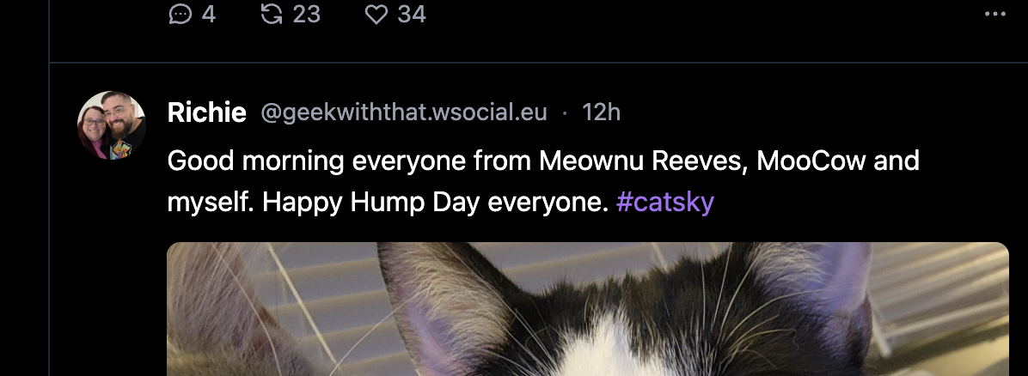The image size is (1028, 376).
Task: Click the repost arrows icon
Action: click(x=272, y=14)
